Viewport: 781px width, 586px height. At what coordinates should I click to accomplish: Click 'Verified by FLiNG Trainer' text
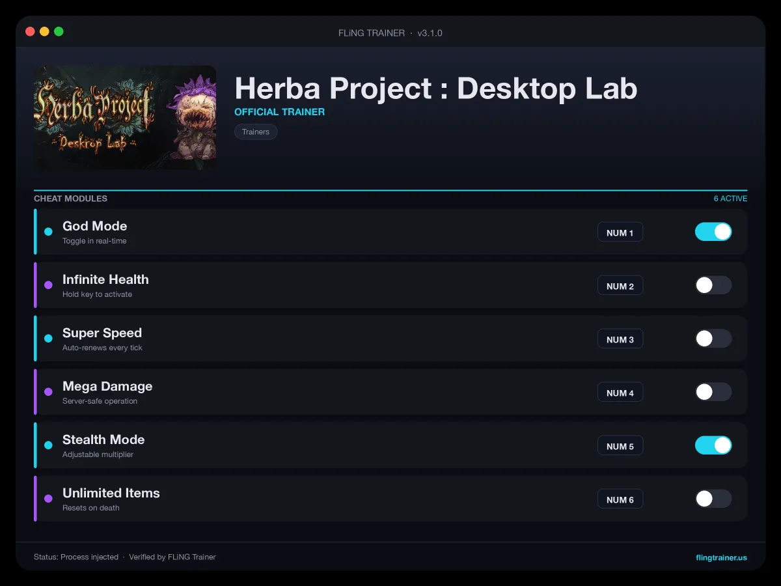click(172, 557)
